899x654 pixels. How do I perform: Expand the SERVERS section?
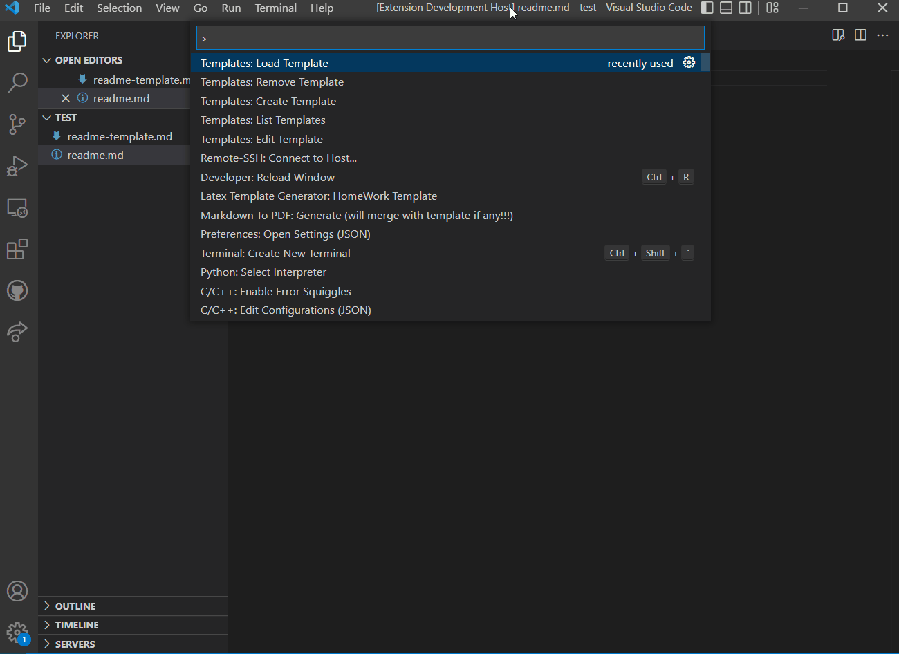point(133,644)
